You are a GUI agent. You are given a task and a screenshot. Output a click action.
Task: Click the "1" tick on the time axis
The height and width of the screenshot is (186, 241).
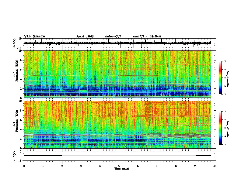[43, 166]
